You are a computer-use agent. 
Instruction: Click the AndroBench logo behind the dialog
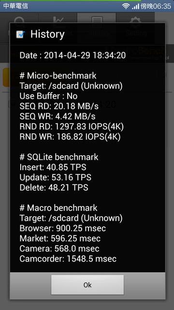(136, 52)
